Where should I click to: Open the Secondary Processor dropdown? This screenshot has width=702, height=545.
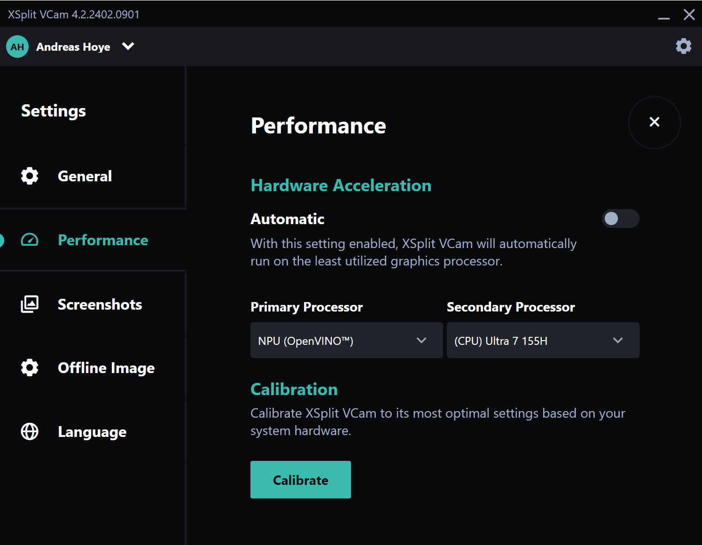pyautogui.click(x=543, y=340)
